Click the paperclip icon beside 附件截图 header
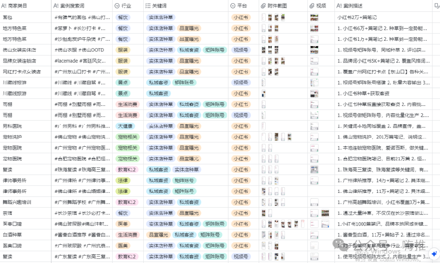Image resolution: width=440 pixels, height=263 pixels. pyautogui.click(x=263, y=6)
